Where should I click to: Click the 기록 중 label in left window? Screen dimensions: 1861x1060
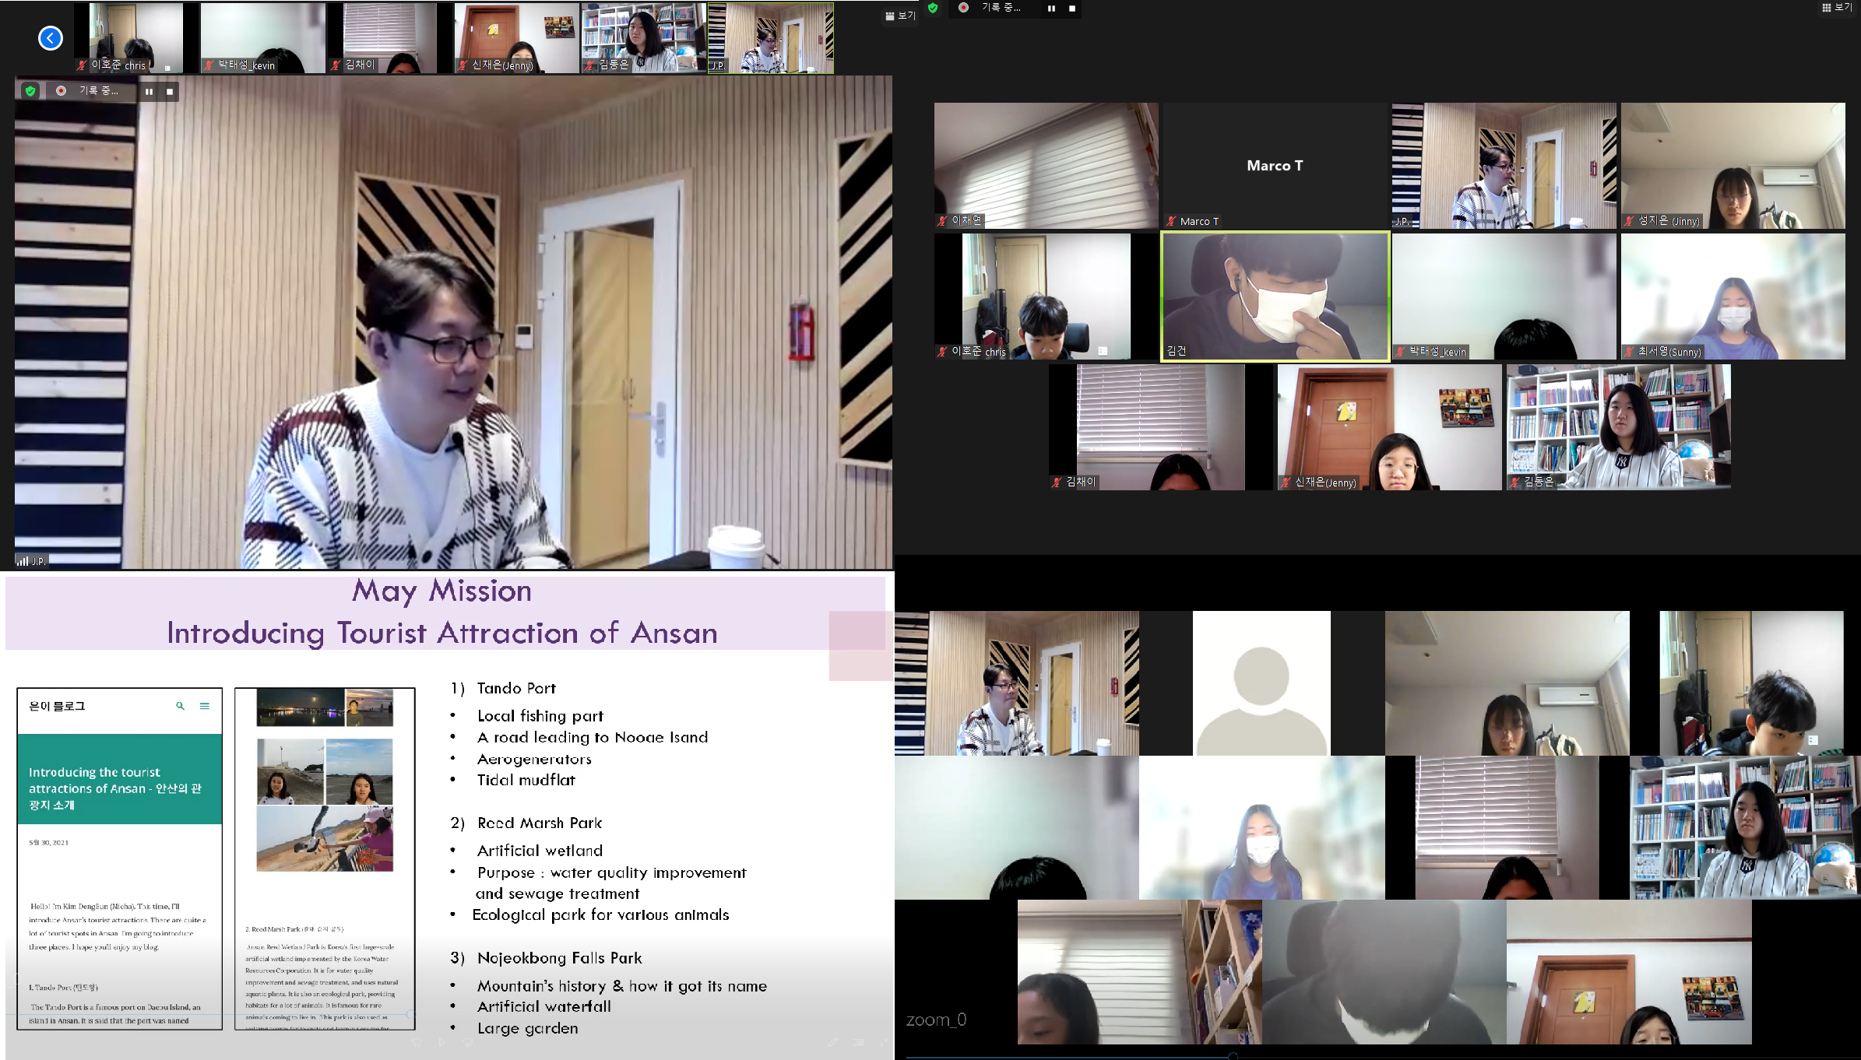tap(99, 91)
